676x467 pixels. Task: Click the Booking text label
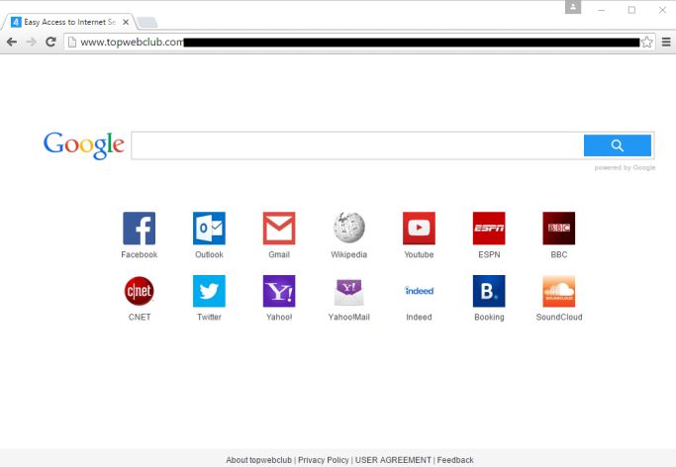(x=489, y=317)
